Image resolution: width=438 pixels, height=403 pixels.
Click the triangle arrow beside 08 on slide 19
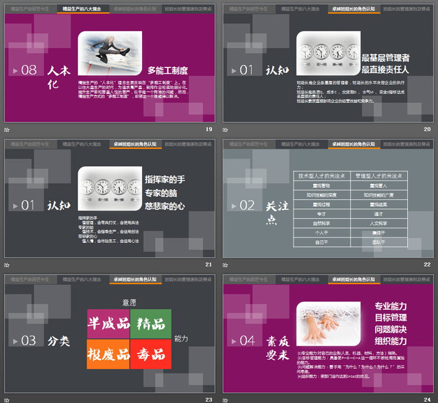(x=15, y=71)
